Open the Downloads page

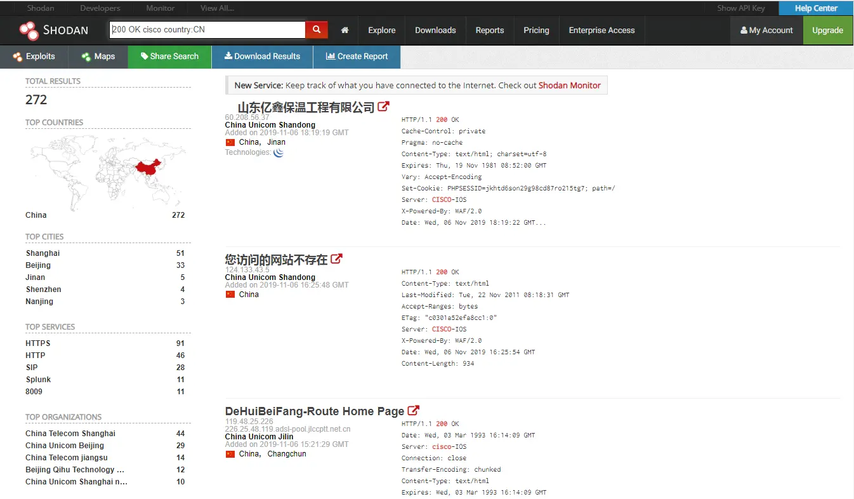point(435,30)
